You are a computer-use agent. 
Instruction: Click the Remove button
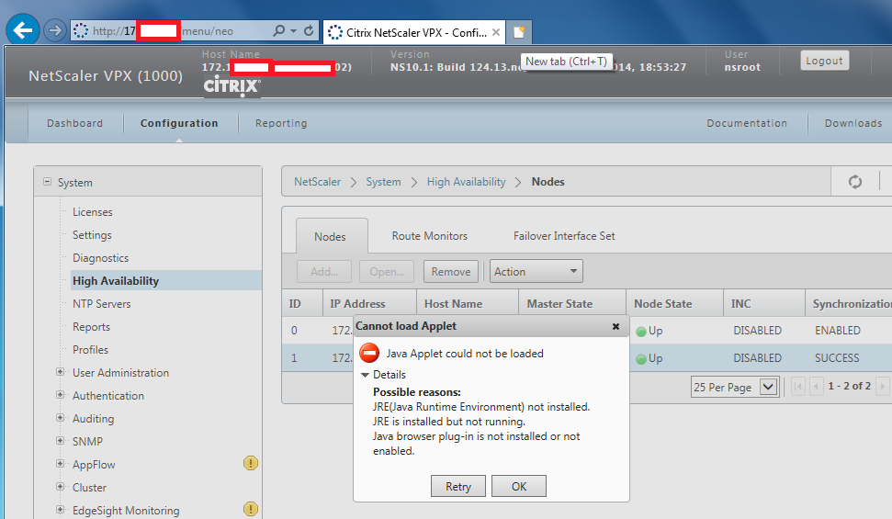click(450, 272)
